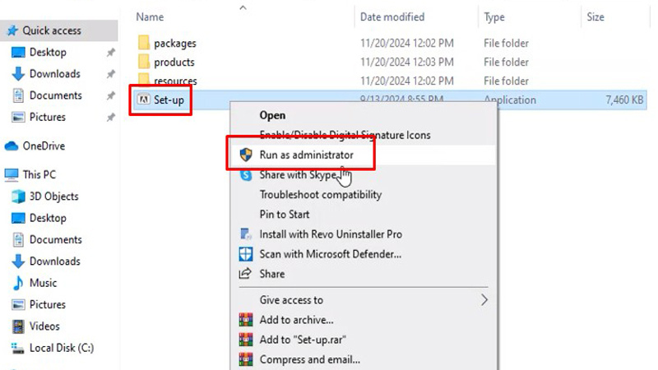Expand the Give access to submenu arrow
658x370 pixels.
tap(484, 300)
